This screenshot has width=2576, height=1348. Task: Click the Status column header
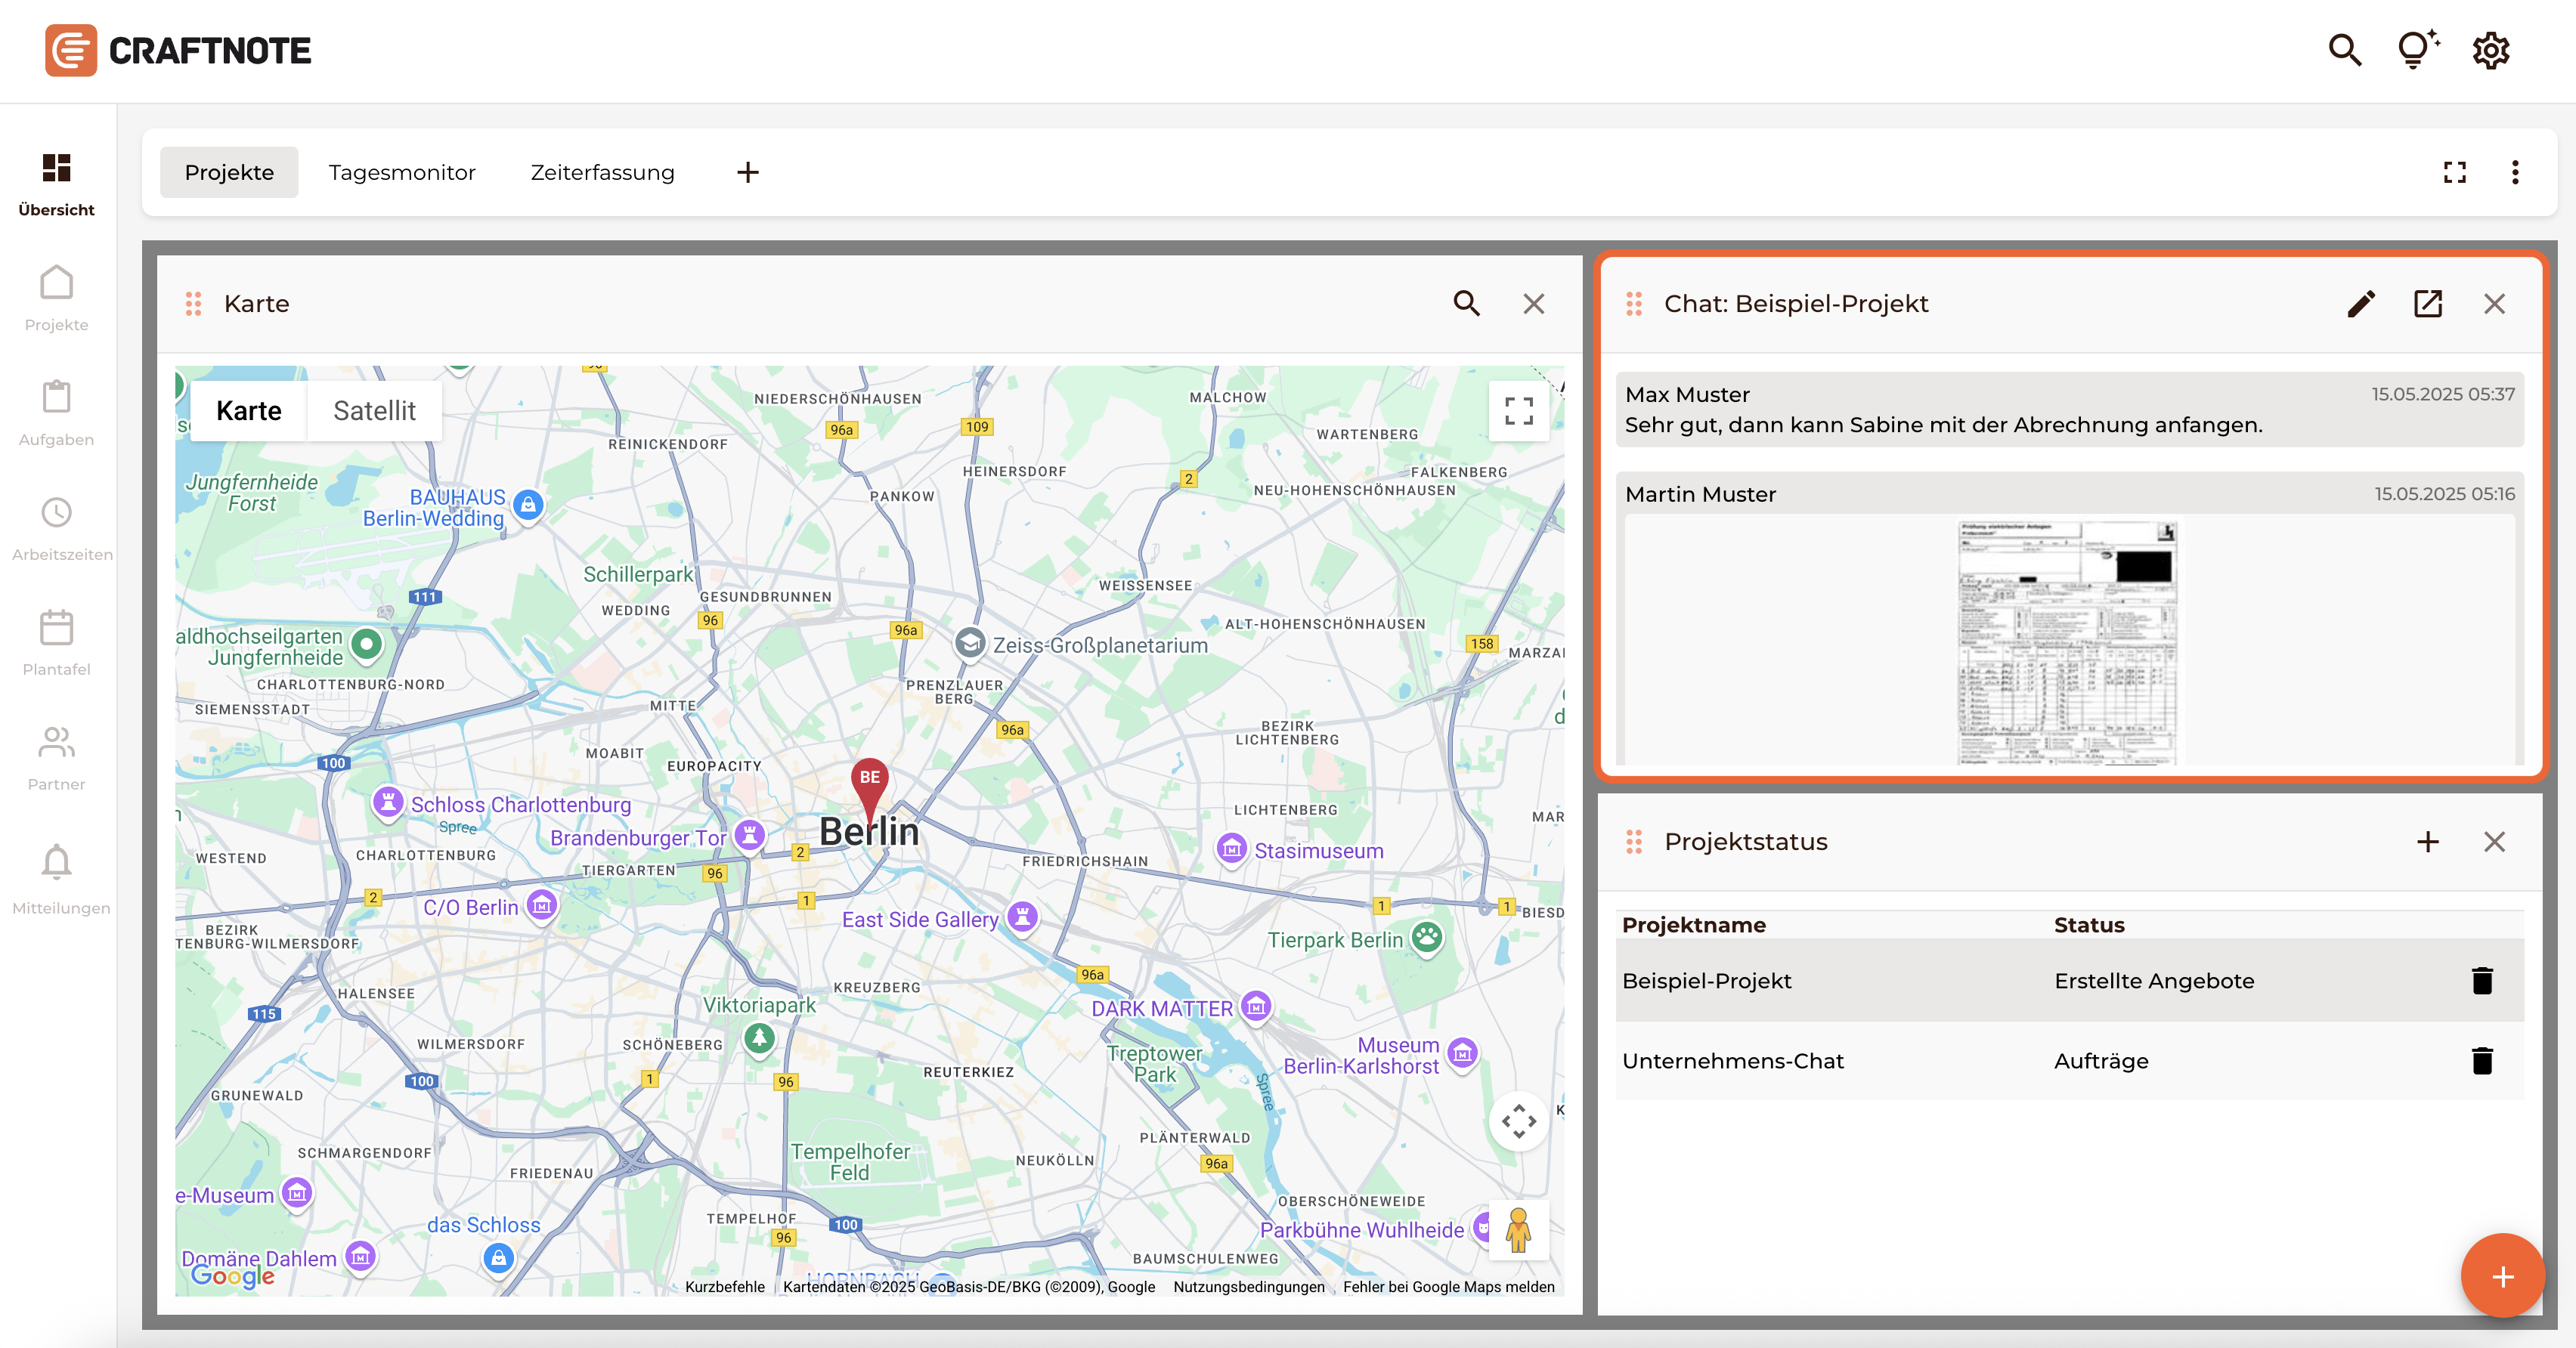[x=2089, y=925]
